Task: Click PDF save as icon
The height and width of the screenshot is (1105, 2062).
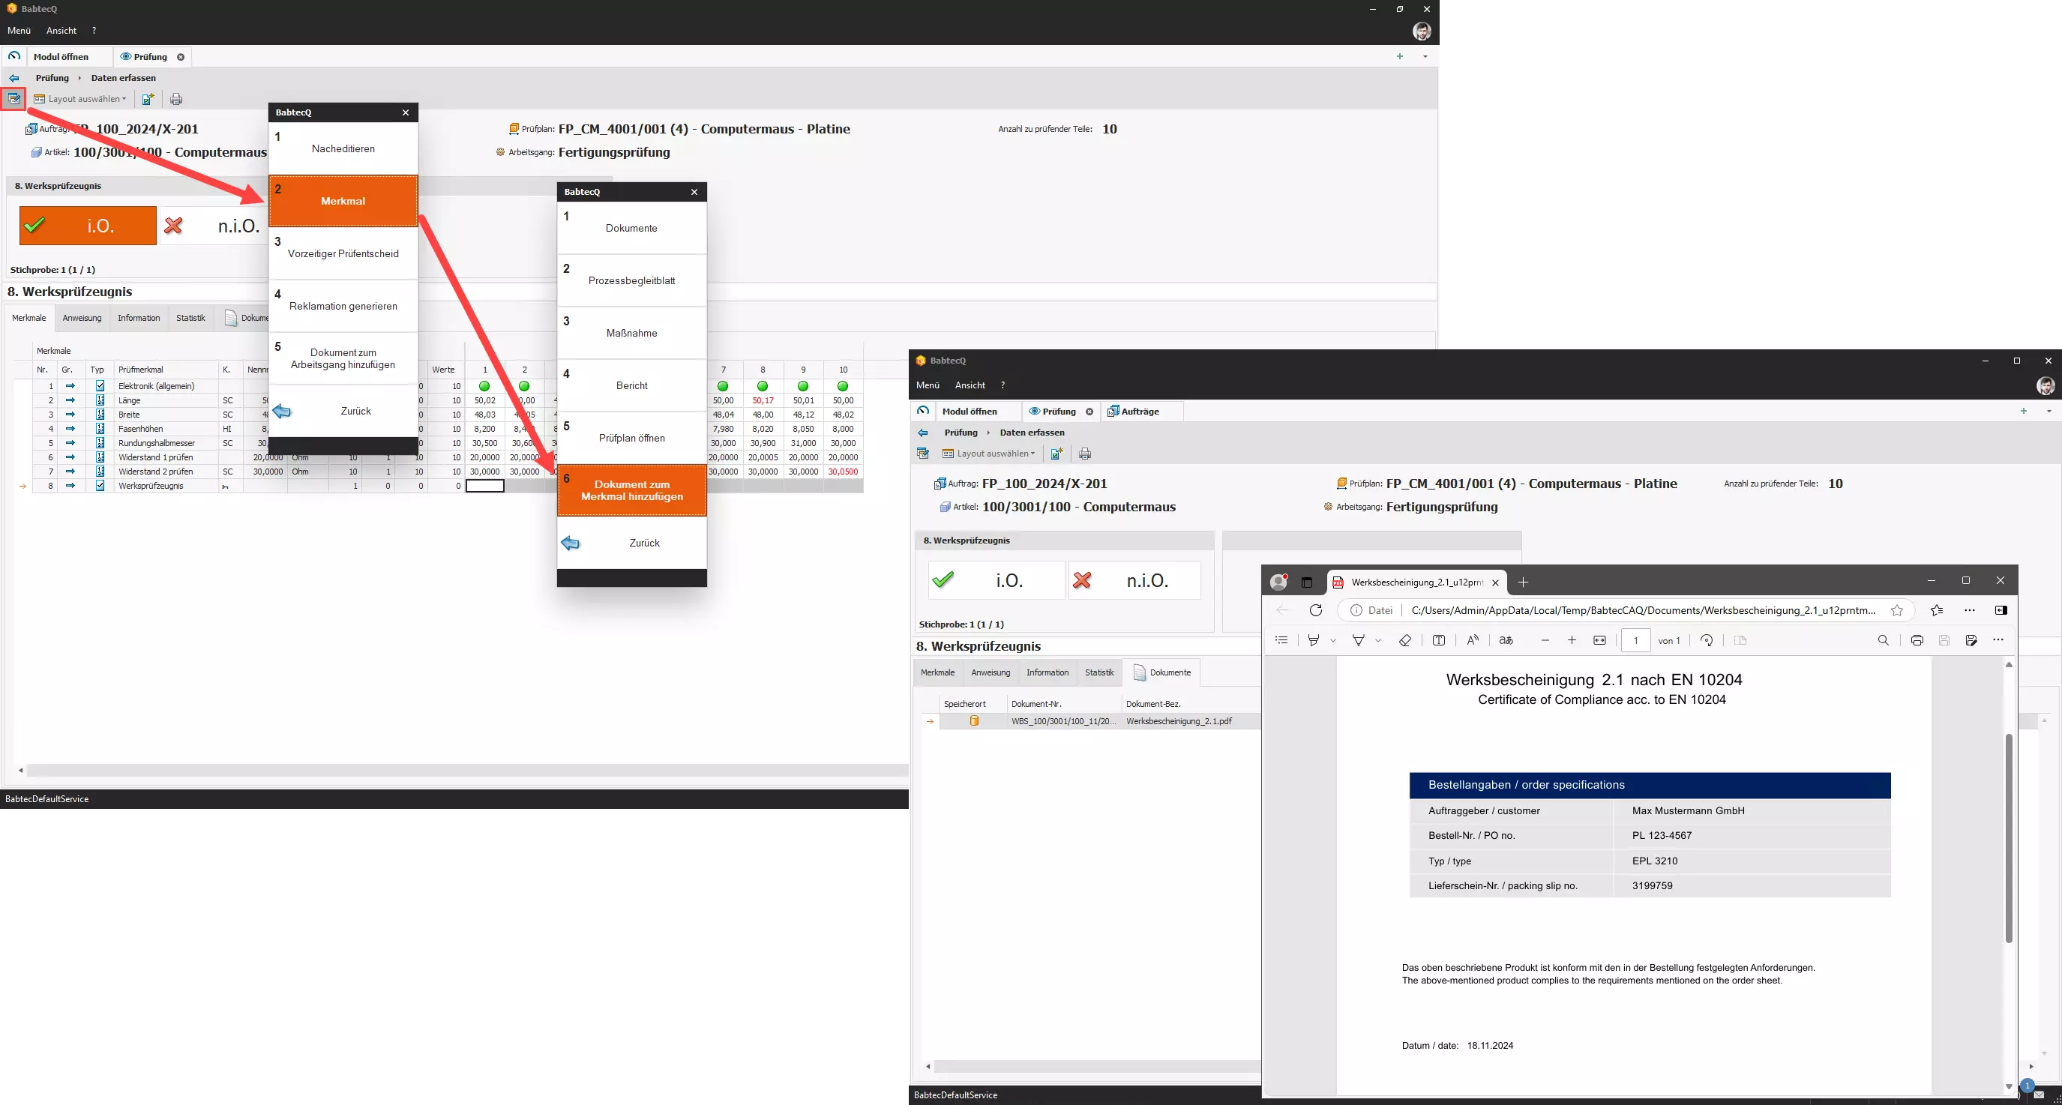Action: pyautogui.click(x=1971, y=640)
